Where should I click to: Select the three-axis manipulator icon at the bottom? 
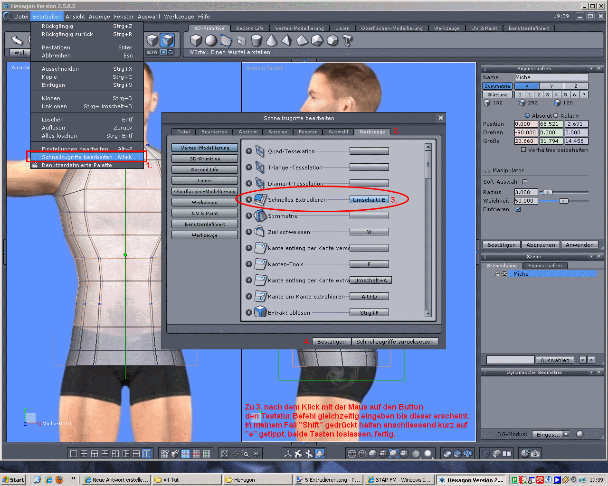[288, 454]
